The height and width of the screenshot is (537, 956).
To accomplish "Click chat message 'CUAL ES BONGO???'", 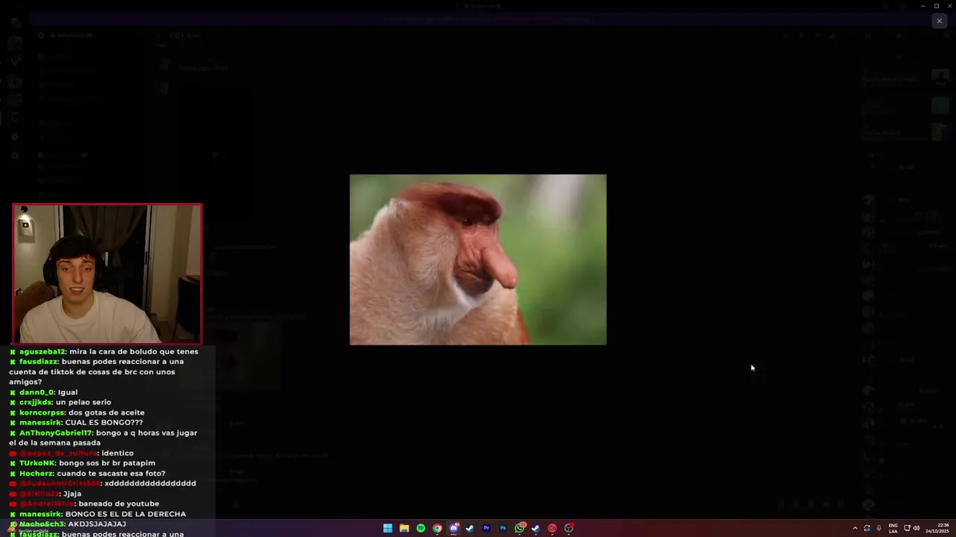I will point(104,422).
